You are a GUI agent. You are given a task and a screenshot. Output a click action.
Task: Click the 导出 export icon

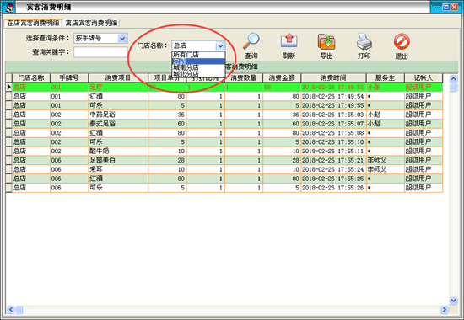[x=326, y=41]
